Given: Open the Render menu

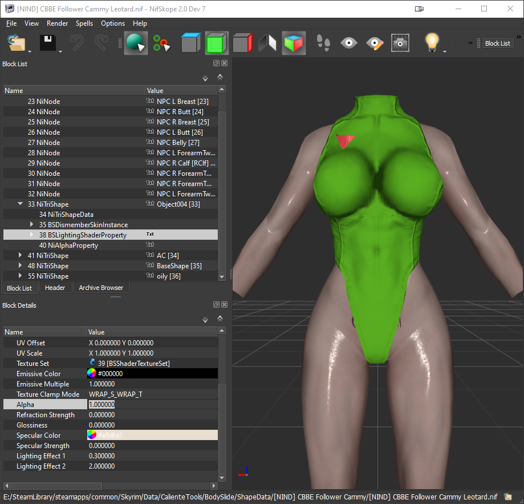Looking at the screenshot, I should click(x=57, y=23).
